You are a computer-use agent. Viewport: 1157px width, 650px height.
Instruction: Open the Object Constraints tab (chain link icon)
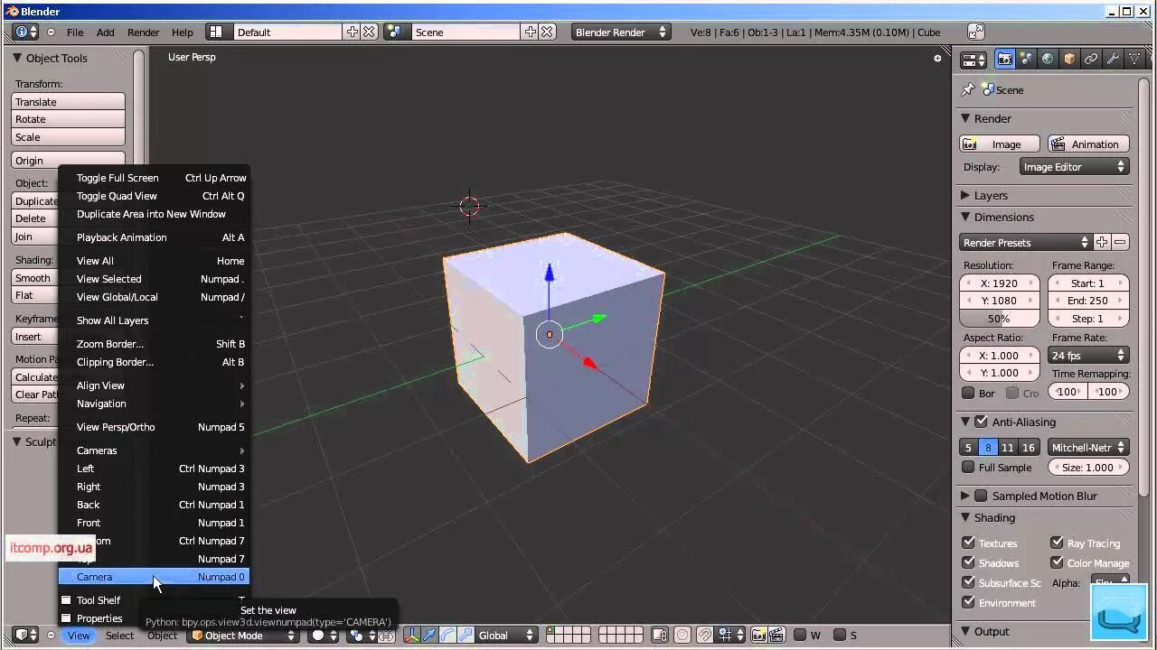(x=1091, y=59)
